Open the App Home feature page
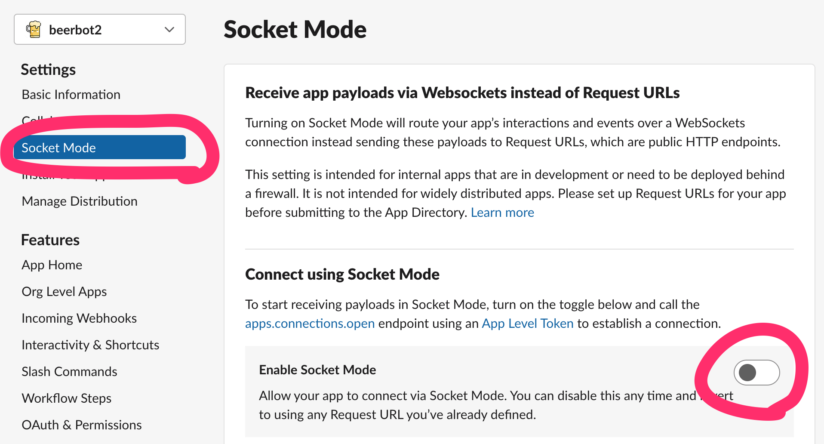 pyautogui.click(x=52, y=265)
